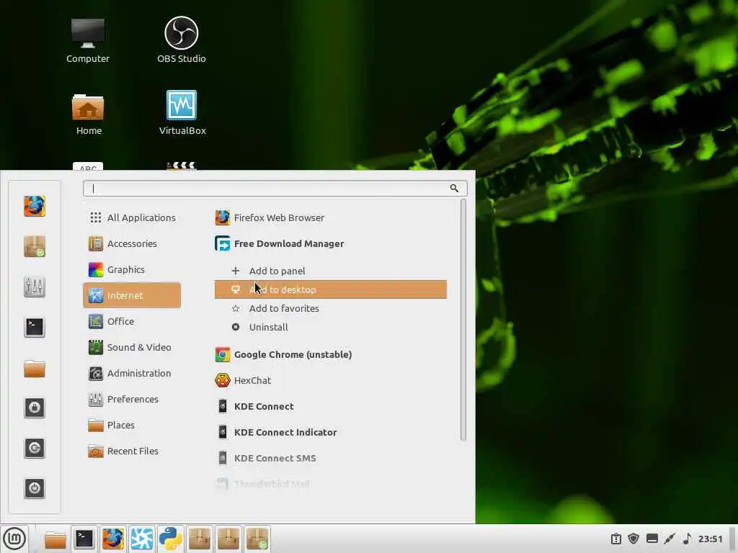The image size is (738, 553).
Task: Select OBS Studio desktop icon
Action: click(x=181, y=40)
